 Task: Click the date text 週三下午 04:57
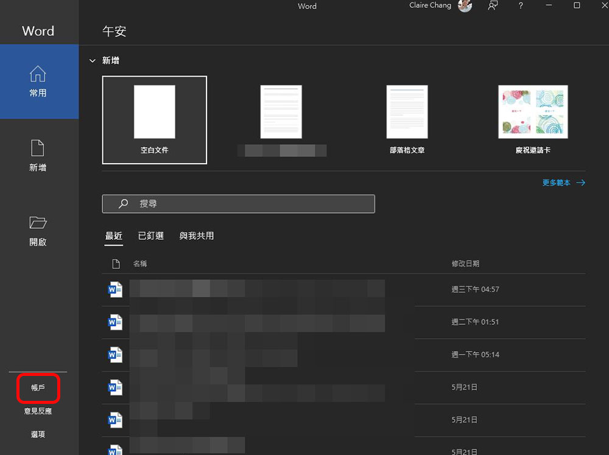pyautogui.click(x=475, y=290)
